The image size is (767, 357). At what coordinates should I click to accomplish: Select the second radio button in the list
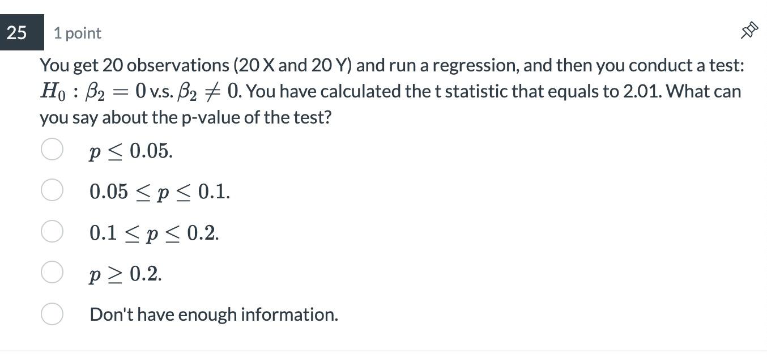(52, 189)
